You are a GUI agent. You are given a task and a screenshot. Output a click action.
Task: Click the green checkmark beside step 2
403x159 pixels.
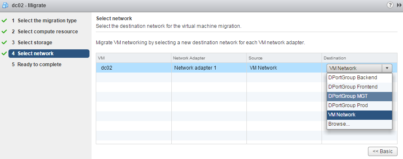[x=4, y=32]
